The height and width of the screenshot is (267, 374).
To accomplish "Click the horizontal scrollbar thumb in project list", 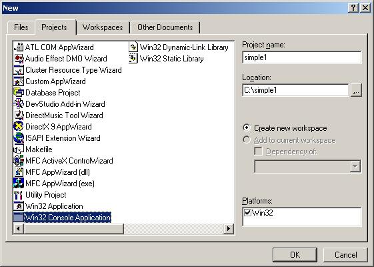I will [74, 229].
